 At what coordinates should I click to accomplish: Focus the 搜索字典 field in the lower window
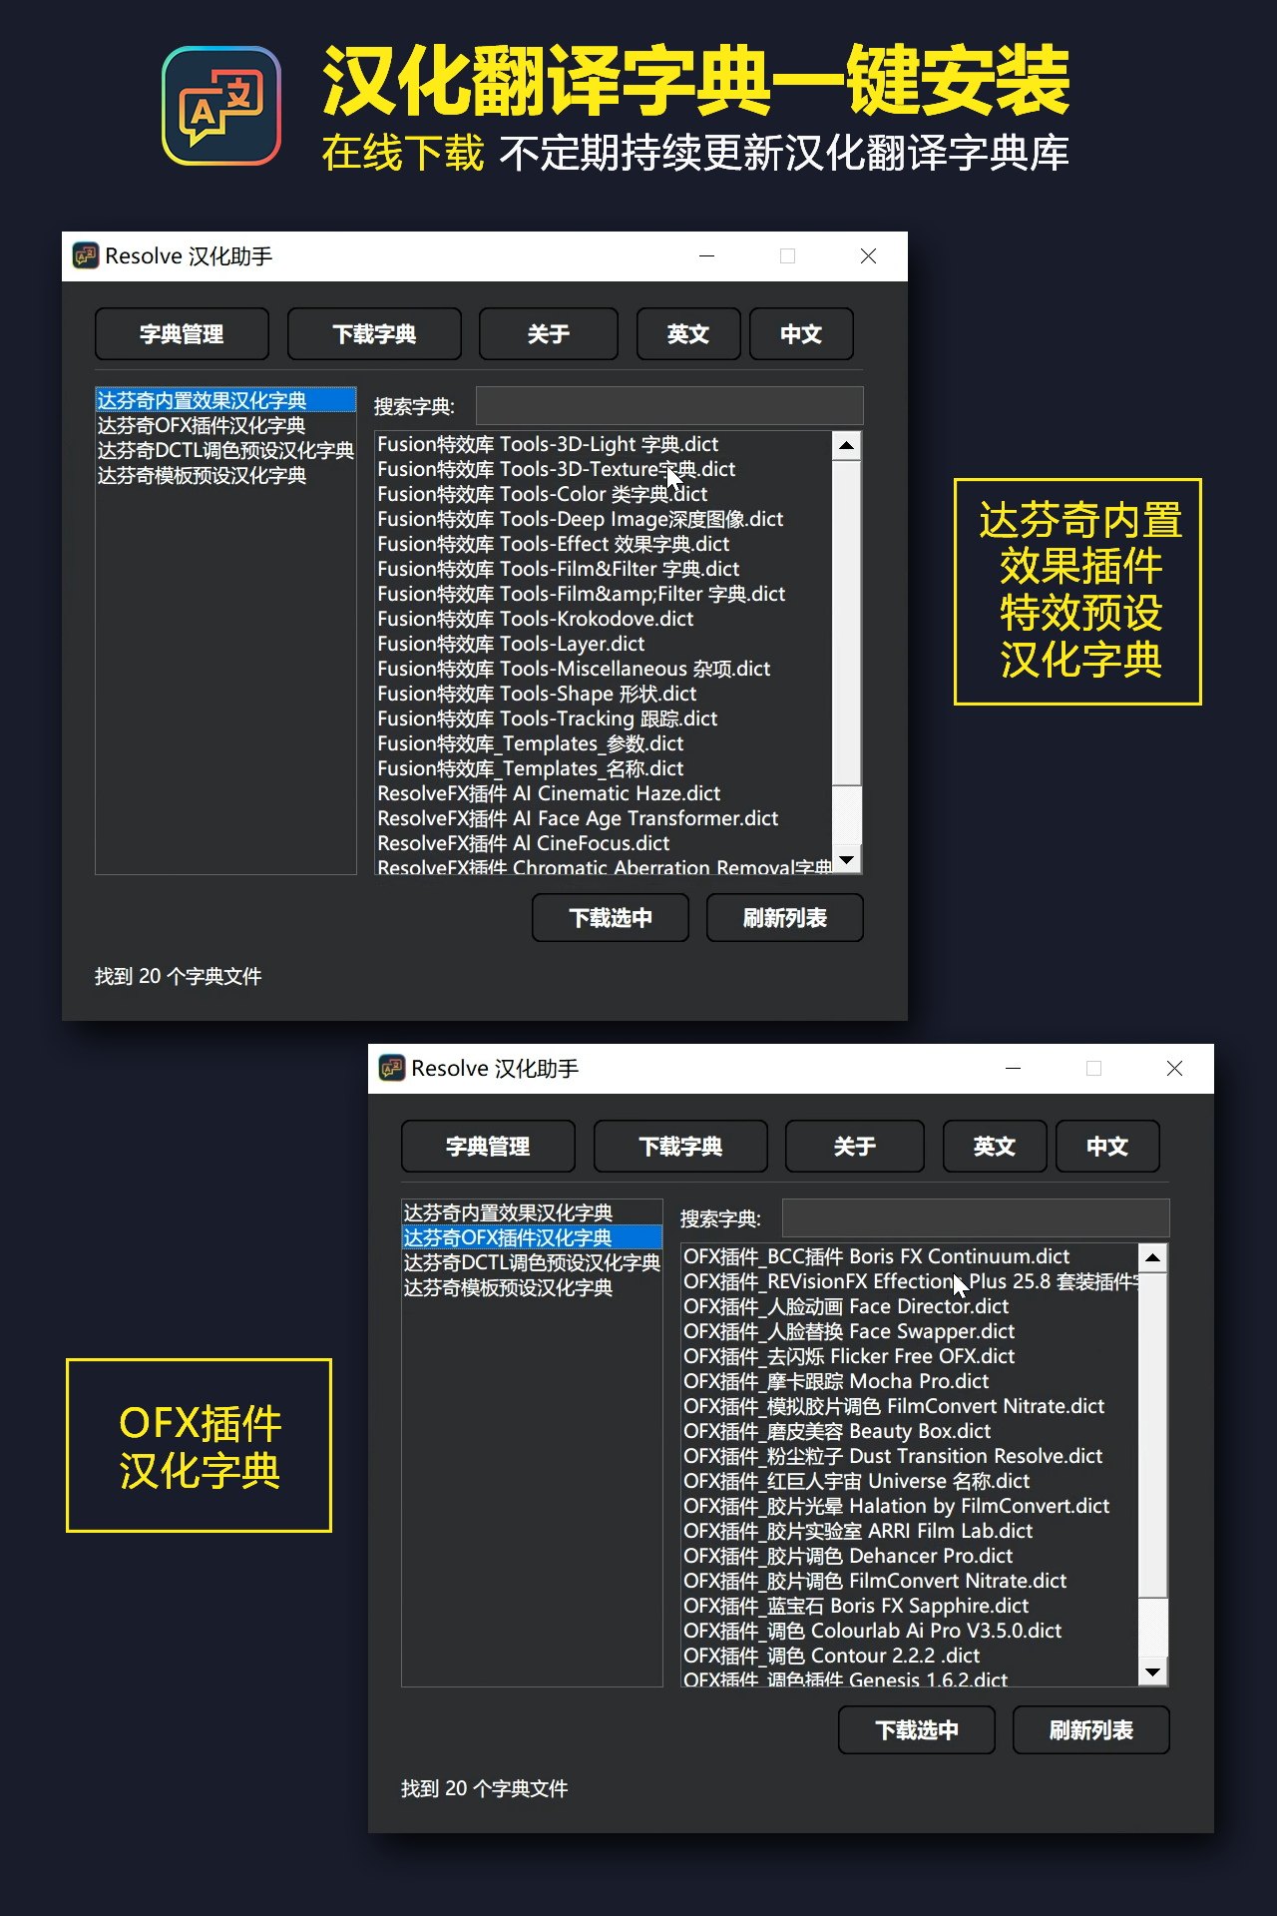point(976,1218)
